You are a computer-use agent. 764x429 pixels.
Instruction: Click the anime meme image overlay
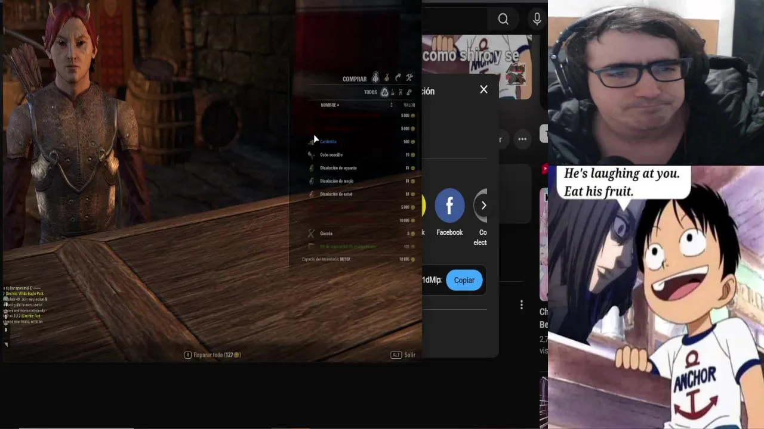coord(656,297)
